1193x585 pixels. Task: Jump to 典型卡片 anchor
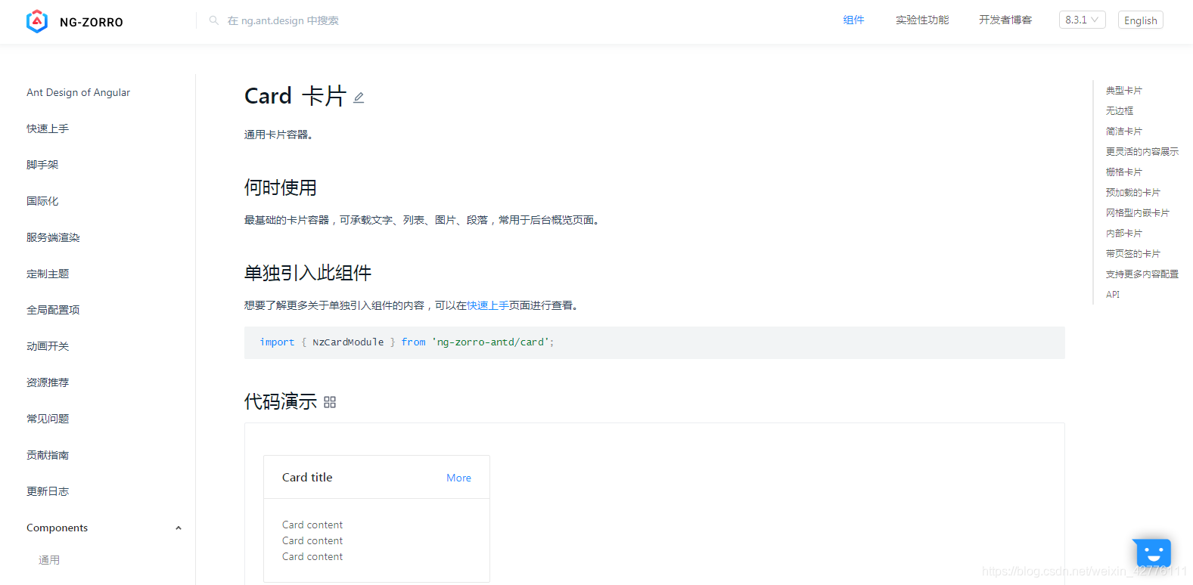click(1124, 91)
